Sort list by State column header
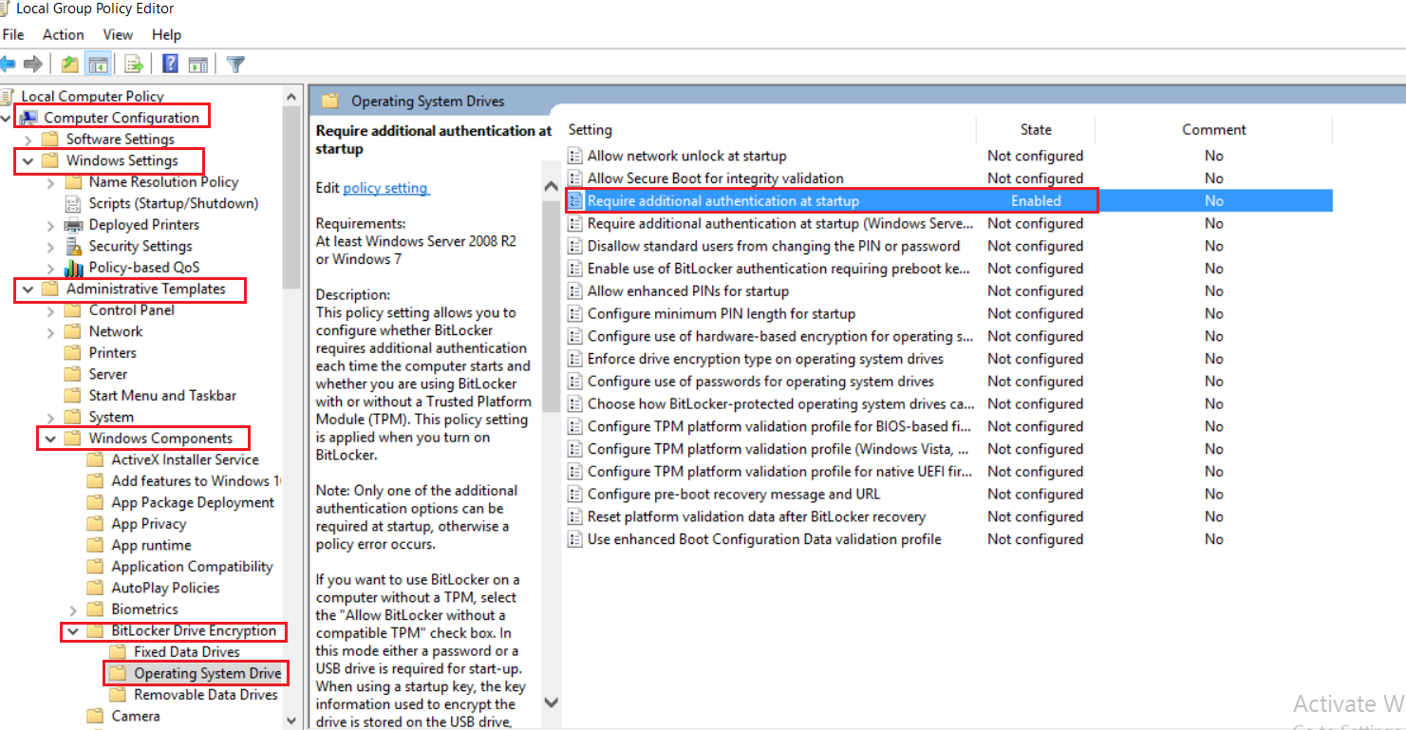 1035,129
